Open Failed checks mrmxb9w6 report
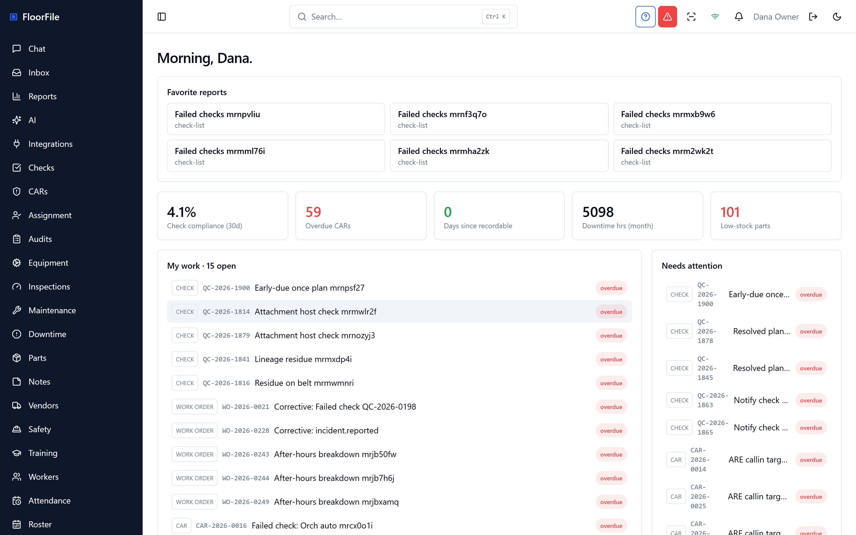 pyautogui.click(x=722, y=119)
